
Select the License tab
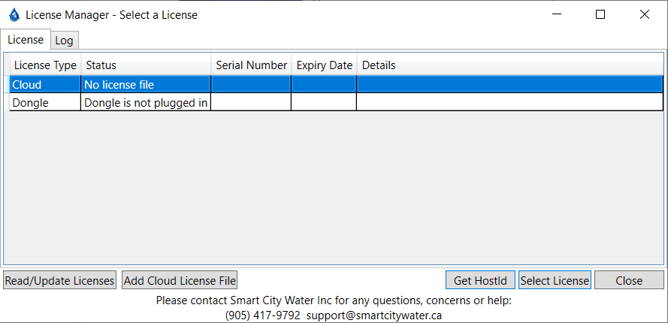[26, 40]
